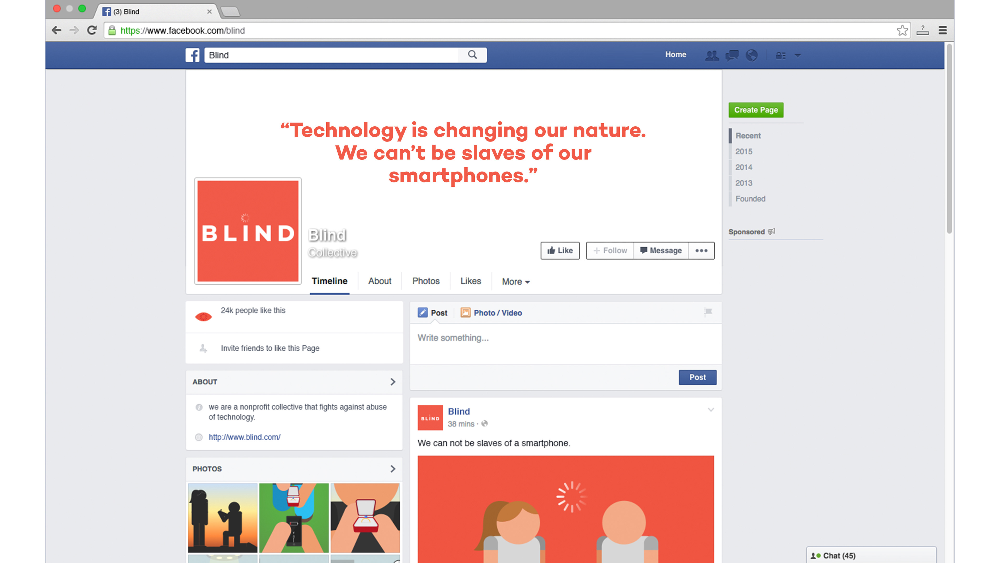Click the Write something text field
1001x563 pixels.
coord(566,344)
